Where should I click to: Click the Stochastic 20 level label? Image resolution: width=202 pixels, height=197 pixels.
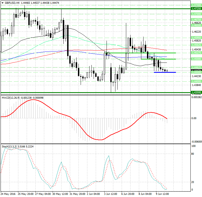tap(193, 182)
